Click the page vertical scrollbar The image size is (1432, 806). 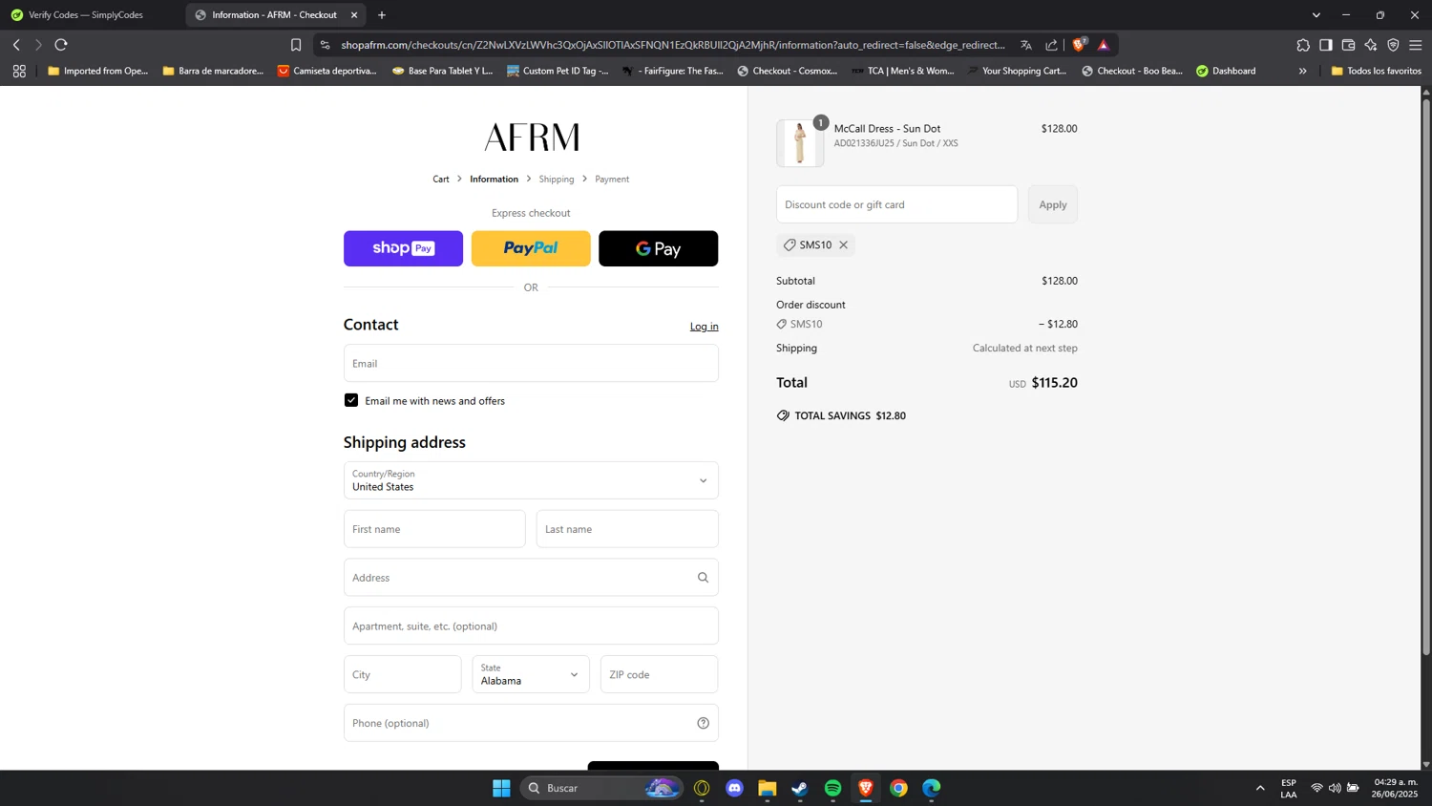1426,377
